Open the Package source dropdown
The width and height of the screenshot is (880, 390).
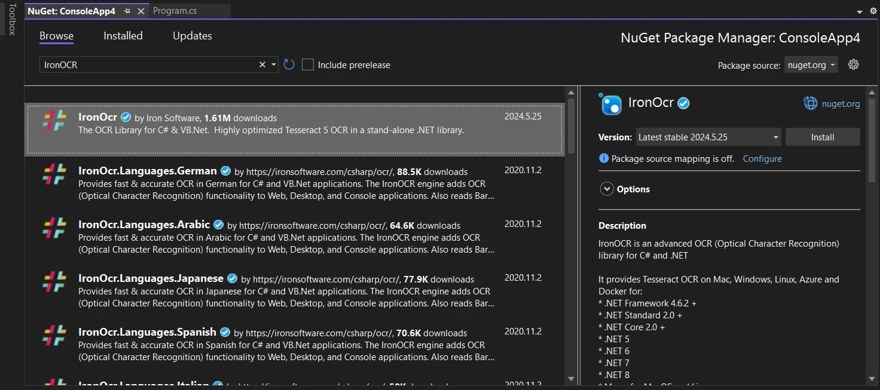coord(811,65)
